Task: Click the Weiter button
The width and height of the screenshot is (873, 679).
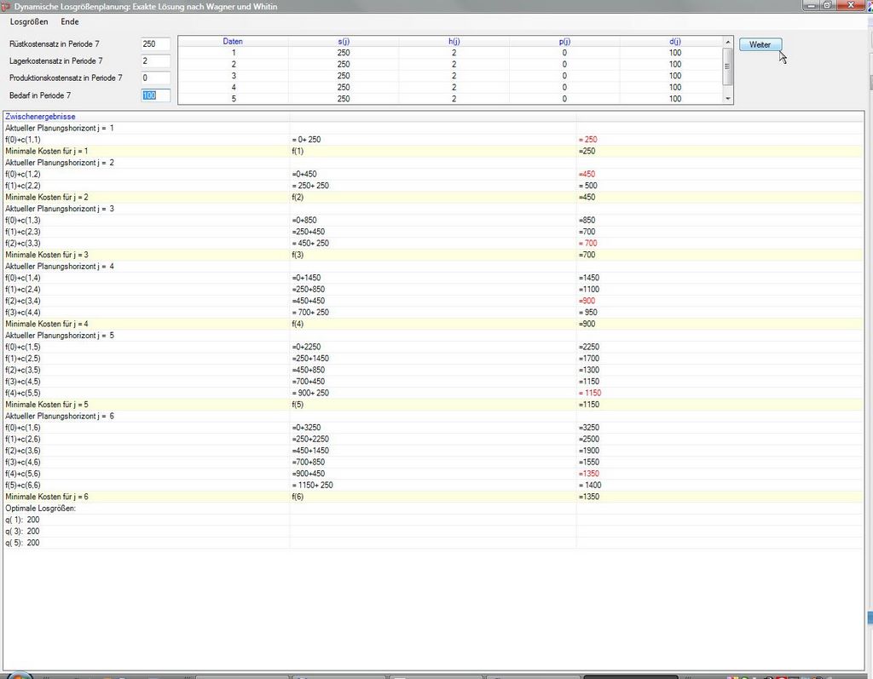Action: pos(760,44)
